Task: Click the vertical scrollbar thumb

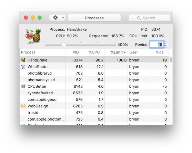Action: pos(171,60)
